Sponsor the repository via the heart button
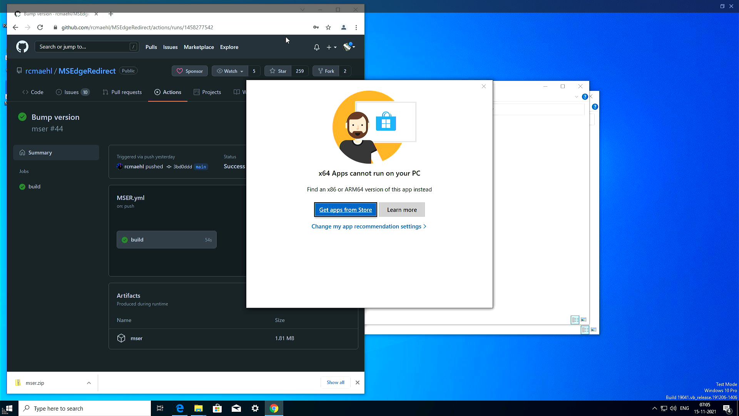 click(x=189, y=71)
